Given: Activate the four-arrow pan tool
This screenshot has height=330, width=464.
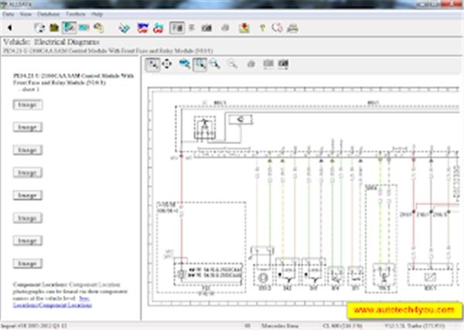Looking at the screenshot, I should point(167,65).
